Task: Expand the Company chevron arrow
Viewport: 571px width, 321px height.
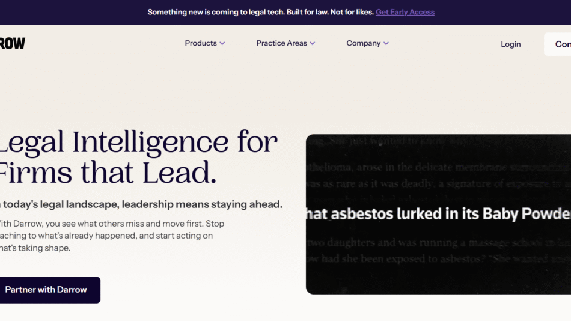Action: tap(386, 43)
